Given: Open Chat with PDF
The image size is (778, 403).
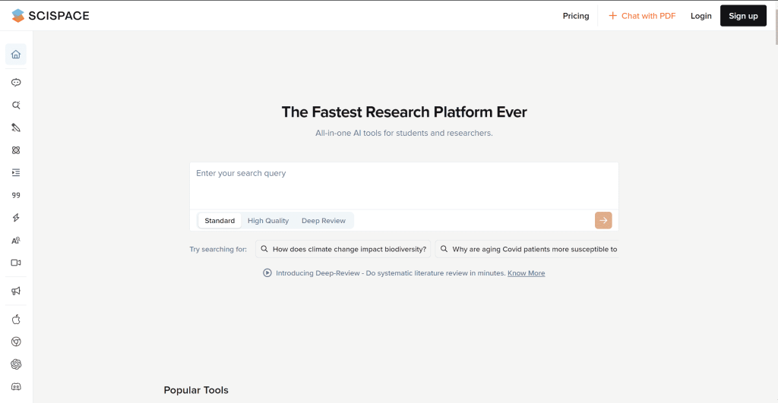Looking at the screenshot, I should coord(642,16).
